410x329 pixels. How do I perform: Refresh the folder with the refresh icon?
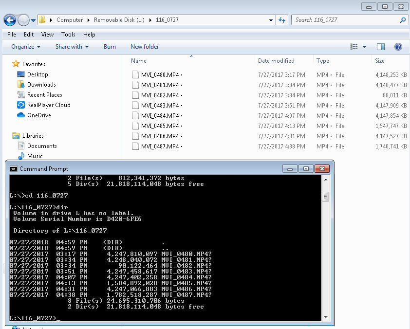[x=282, y=20]
